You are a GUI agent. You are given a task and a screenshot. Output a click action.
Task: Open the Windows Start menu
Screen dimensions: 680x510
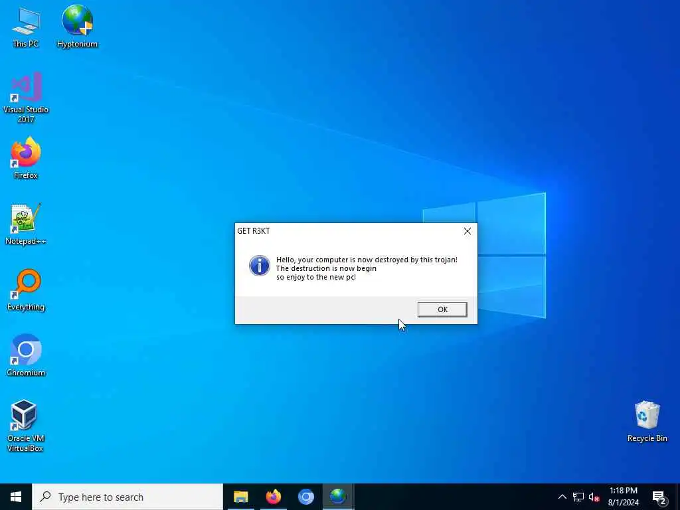coord(16,497)
